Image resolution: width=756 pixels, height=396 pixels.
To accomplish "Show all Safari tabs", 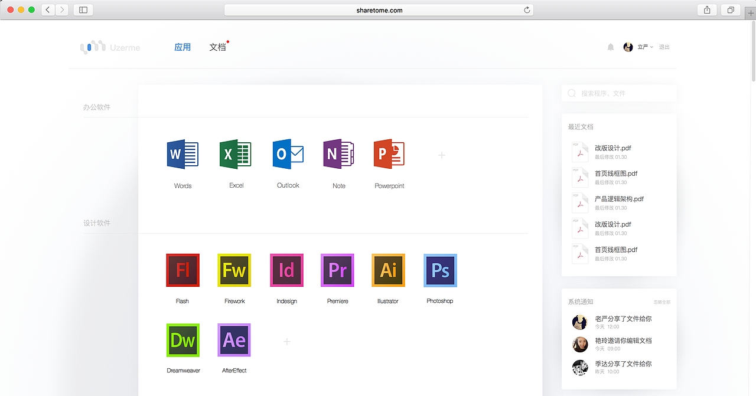I will click(x=731, y=10).
